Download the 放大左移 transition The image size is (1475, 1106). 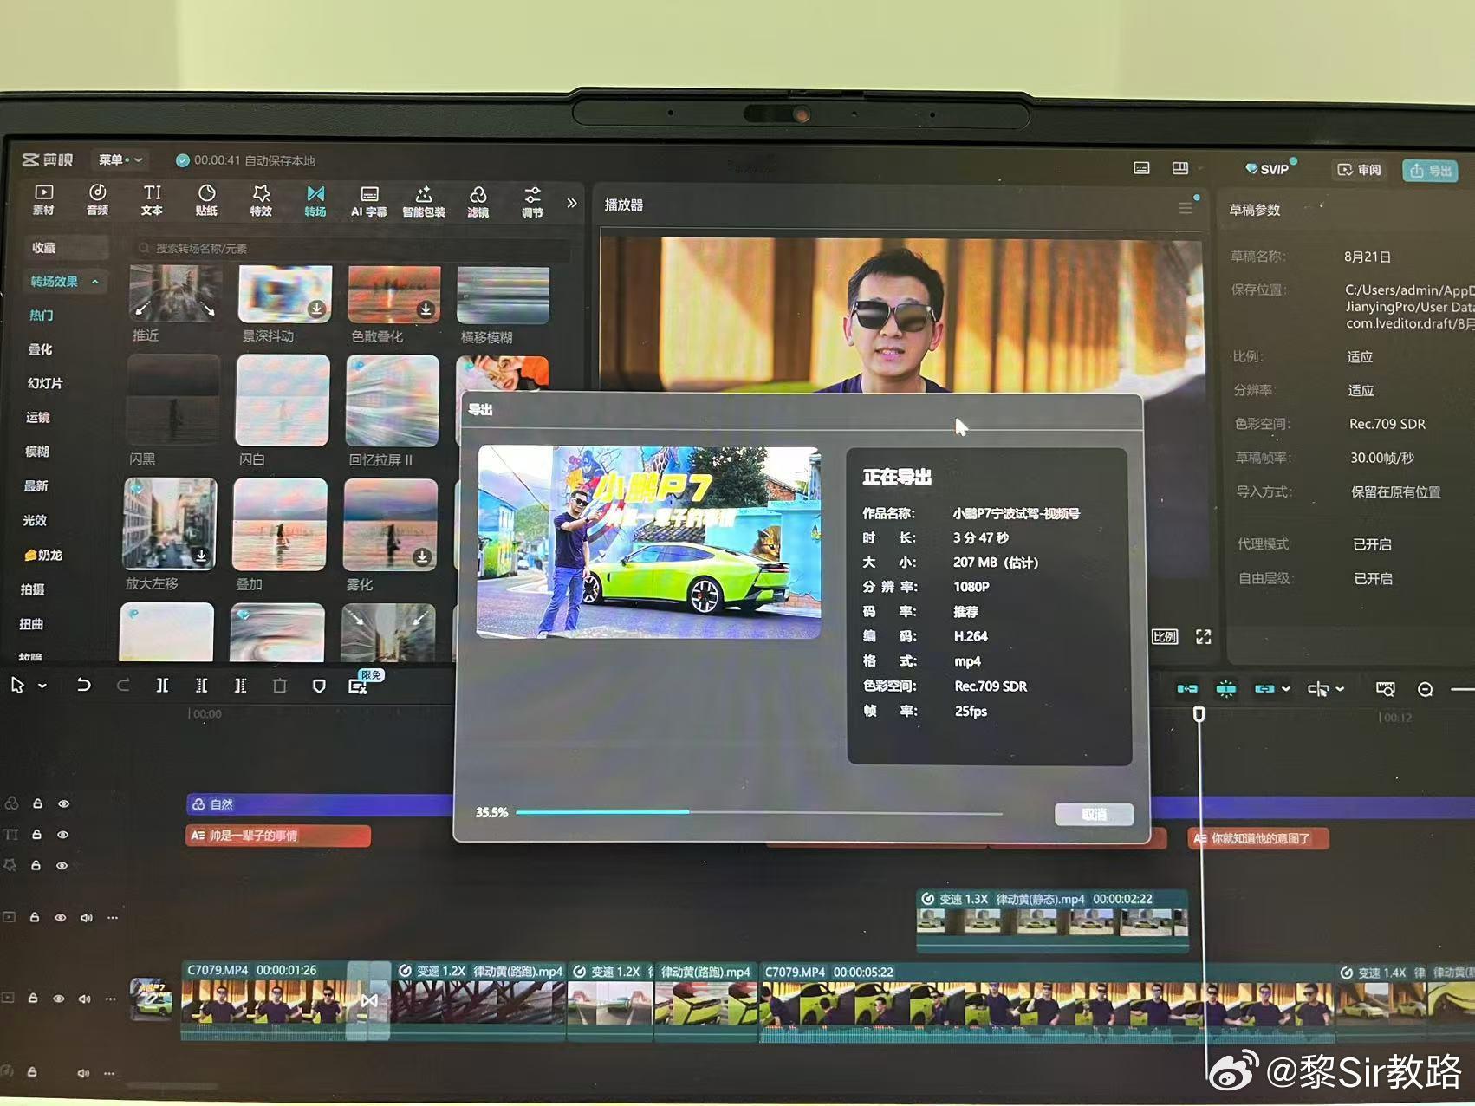201,556
